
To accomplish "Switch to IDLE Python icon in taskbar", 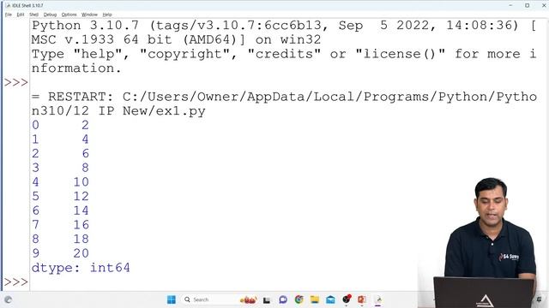I will tap(378, 299).
